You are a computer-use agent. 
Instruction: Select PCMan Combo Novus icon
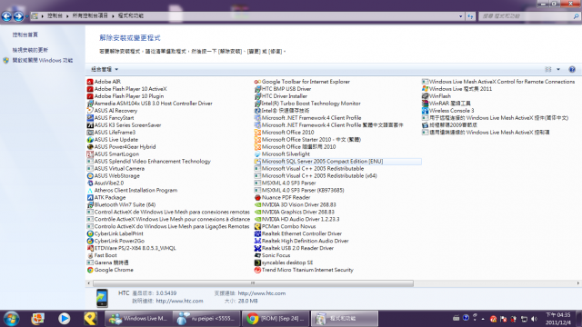(x=257, y=226)
